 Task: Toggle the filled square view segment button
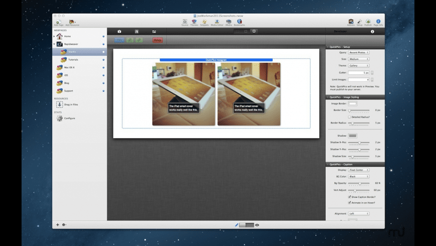[x=254, y=31]
